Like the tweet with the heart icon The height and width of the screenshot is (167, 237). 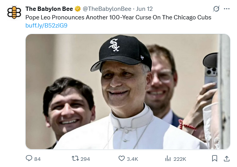click(x=121, y=158)
